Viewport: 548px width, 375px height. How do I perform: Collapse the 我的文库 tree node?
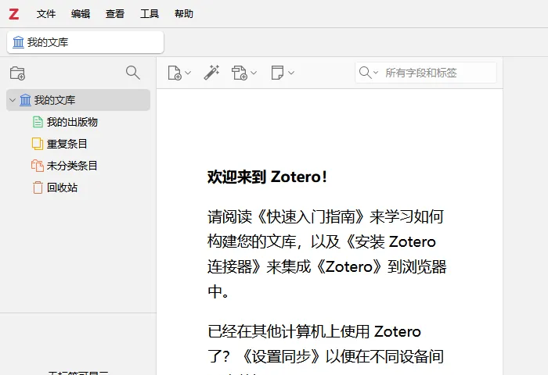(13, 100)
